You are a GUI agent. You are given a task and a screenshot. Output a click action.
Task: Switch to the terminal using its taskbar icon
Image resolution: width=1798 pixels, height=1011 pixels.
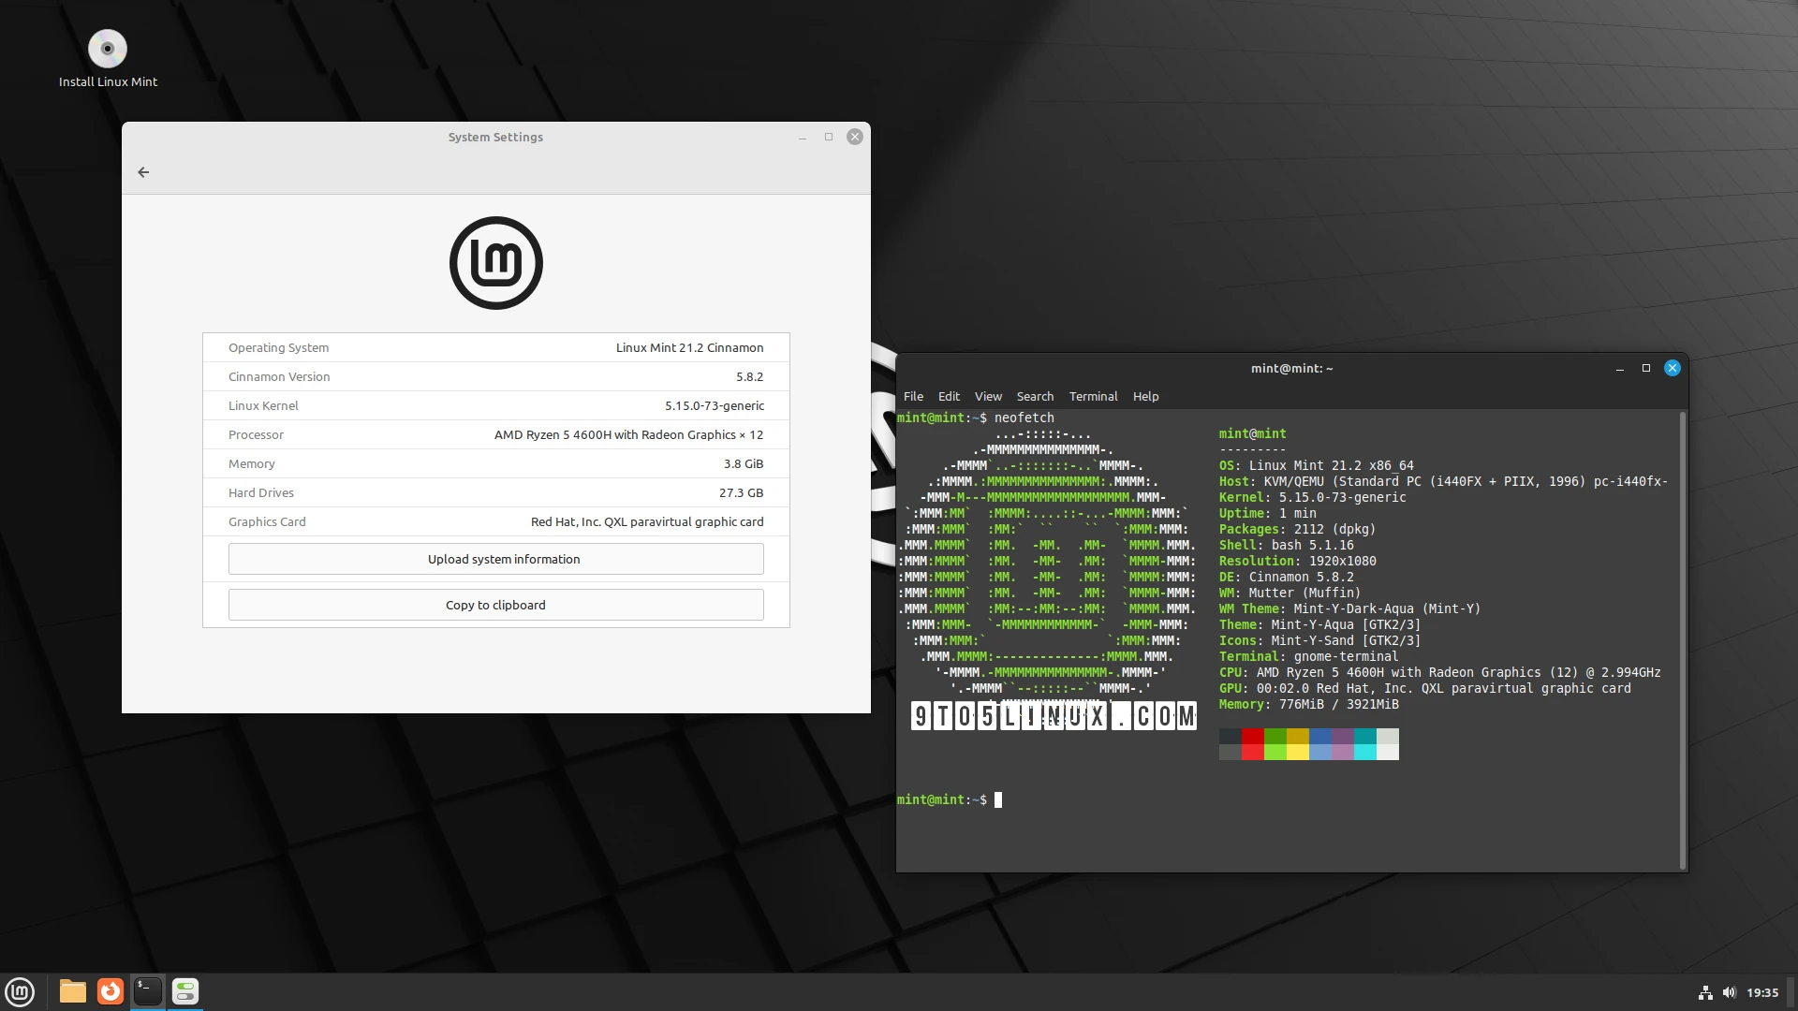[147, 991]
